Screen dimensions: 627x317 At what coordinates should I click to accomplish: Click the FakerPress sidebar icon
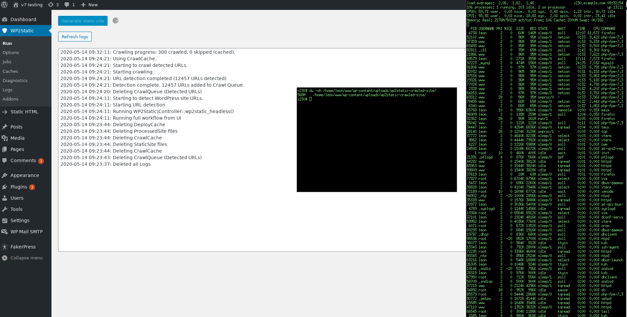[5, 246]
